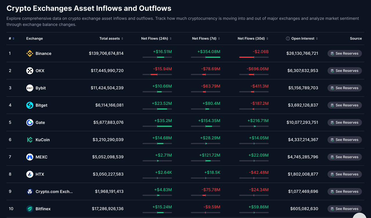Click Binance 24h net flow bar
This screenshot has width=371, height=218.
pos(157,57)
